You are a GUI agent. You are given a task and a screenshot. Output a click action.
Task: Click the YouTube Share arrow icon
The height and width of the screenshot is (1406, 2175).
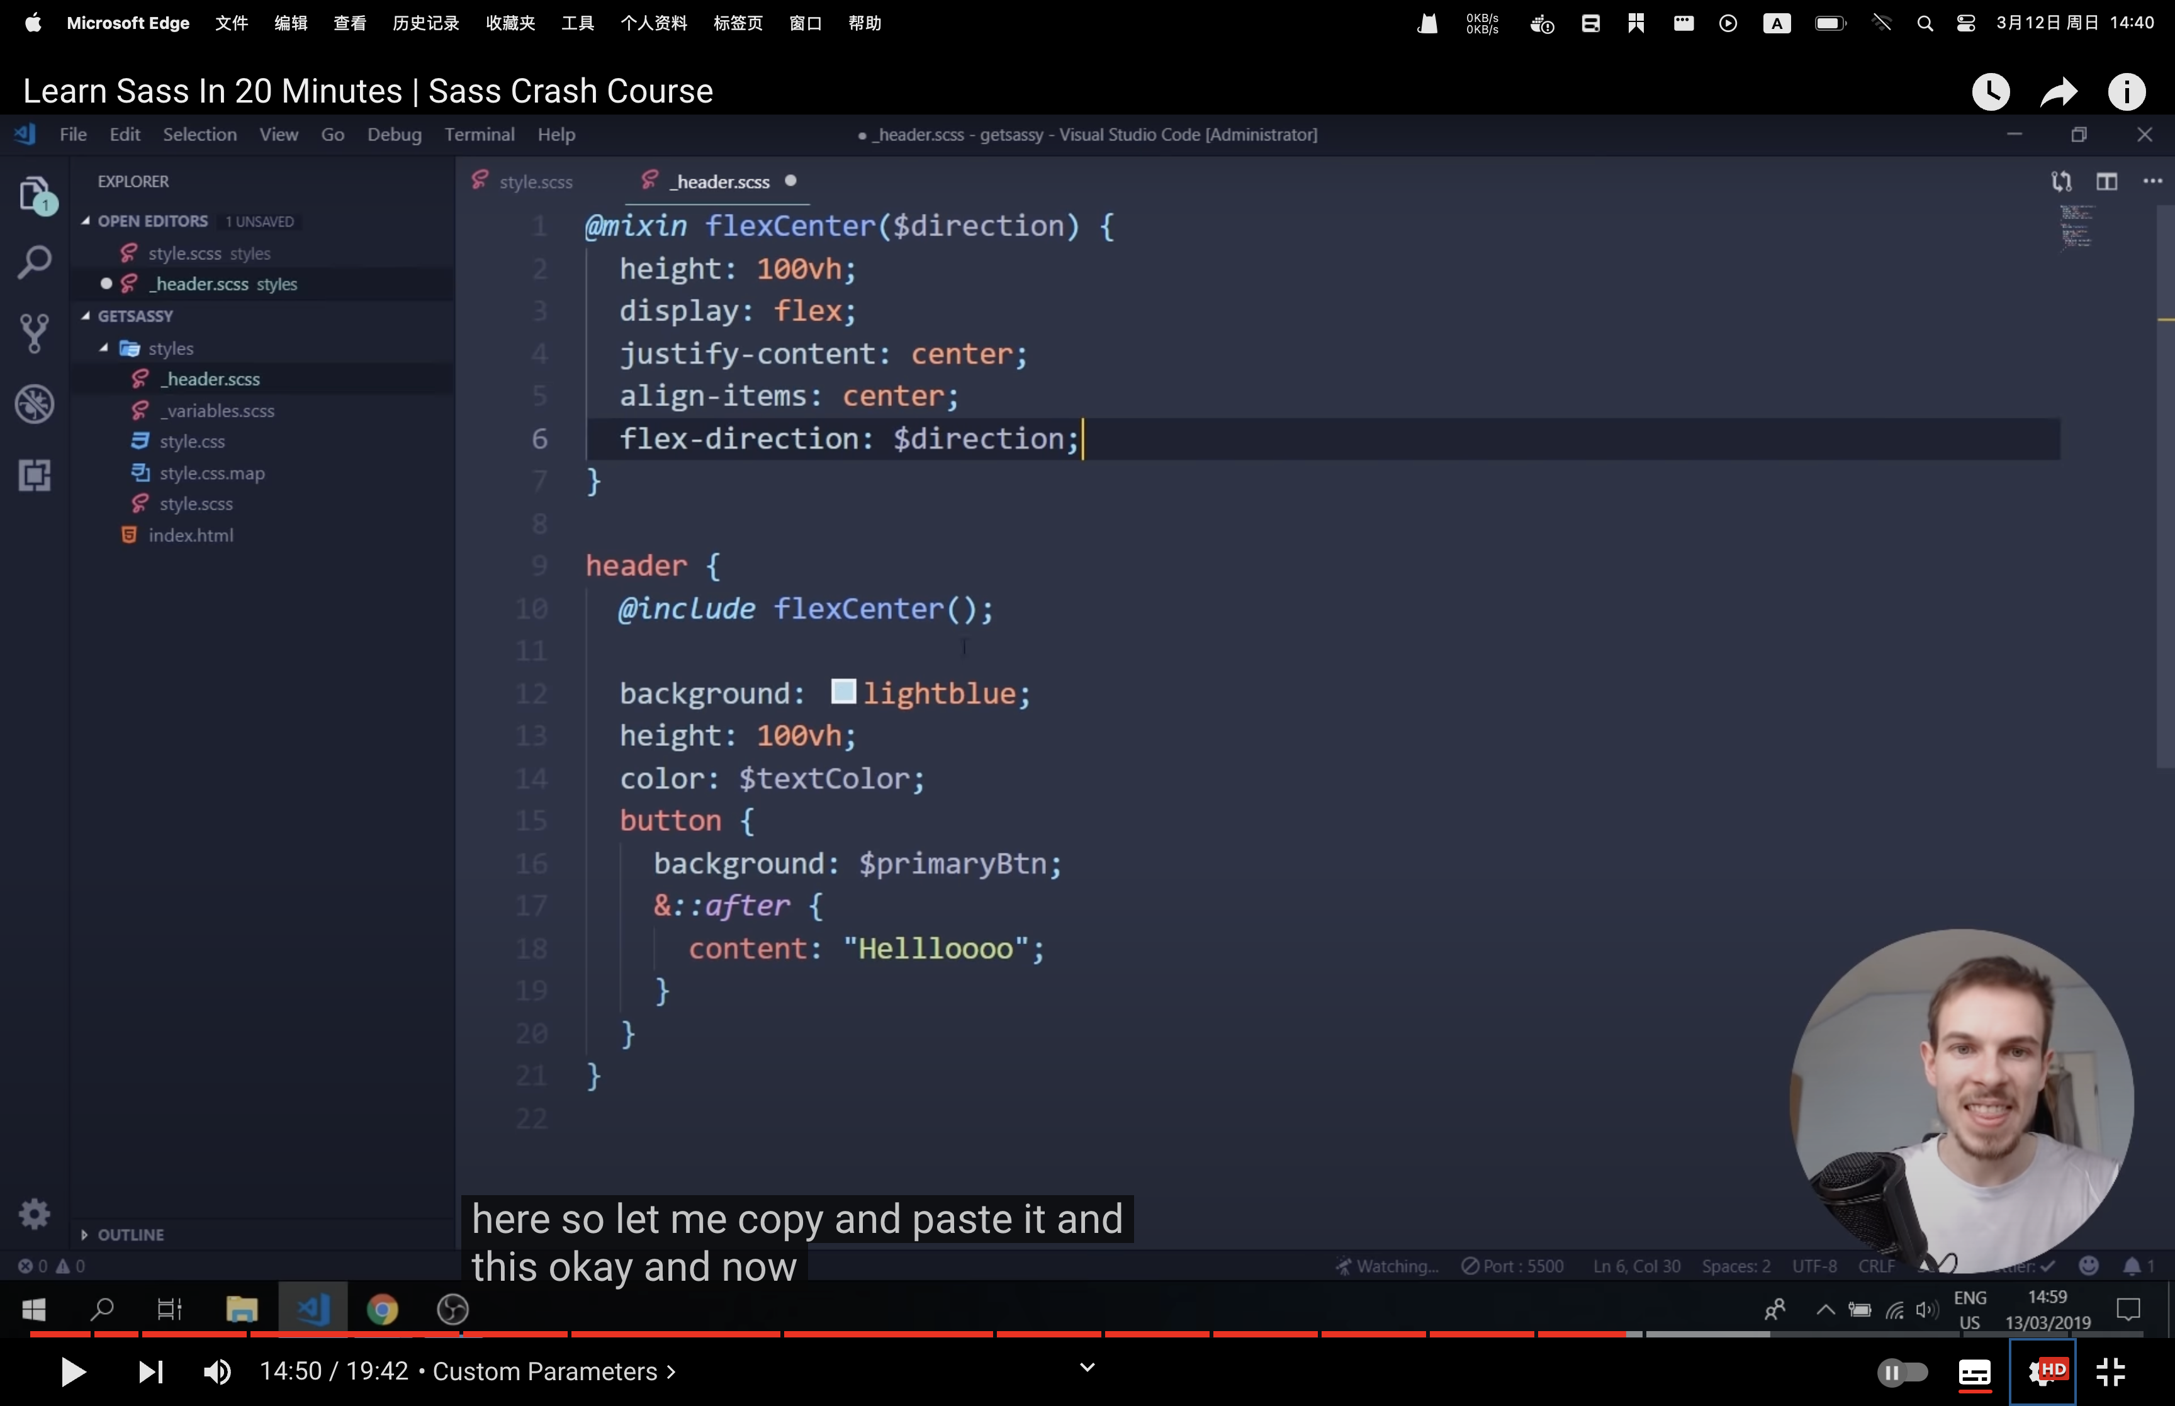click(2058, 93)
